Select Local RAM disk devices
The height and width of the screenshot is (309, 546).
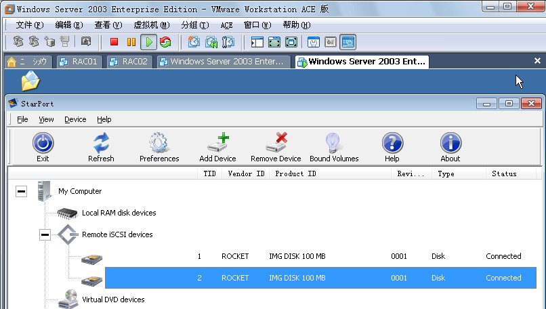click(x=119, y=213)
